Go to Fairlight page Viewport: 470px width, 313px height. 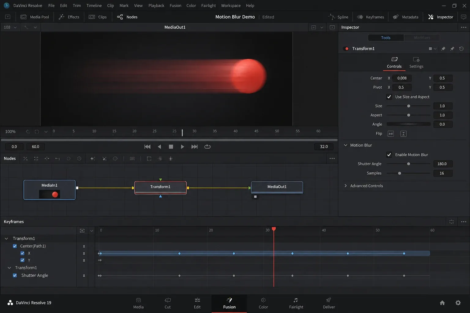coord(296,303)
